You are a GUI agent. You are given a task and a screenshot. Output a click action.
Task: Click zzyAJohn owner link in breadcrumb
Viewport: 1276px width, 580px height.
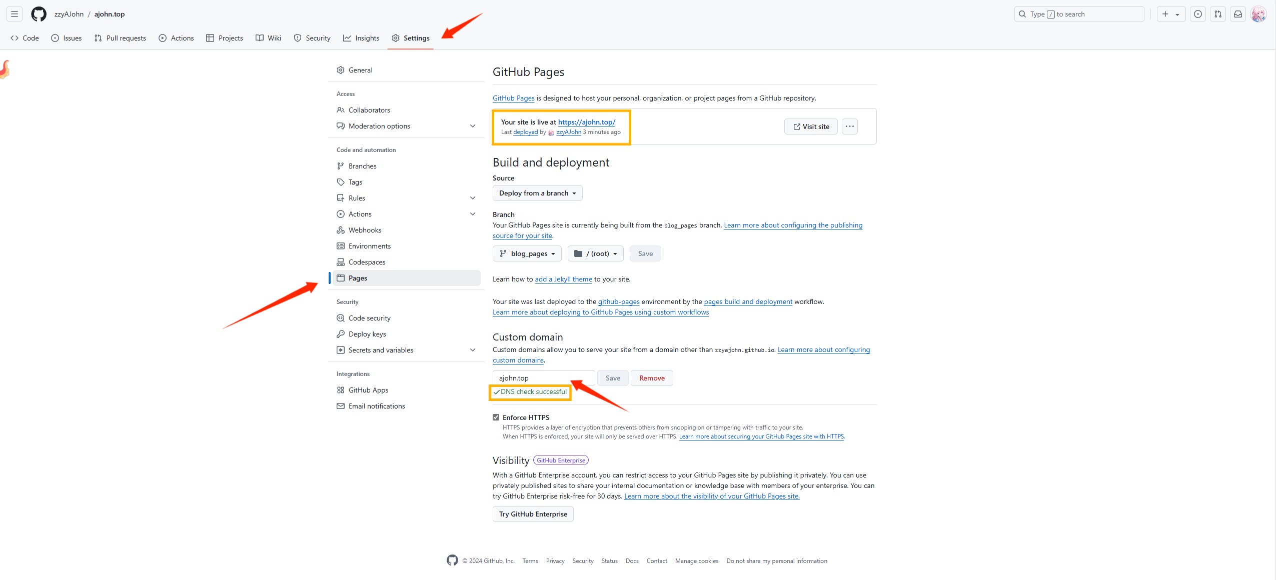(69, 14)
